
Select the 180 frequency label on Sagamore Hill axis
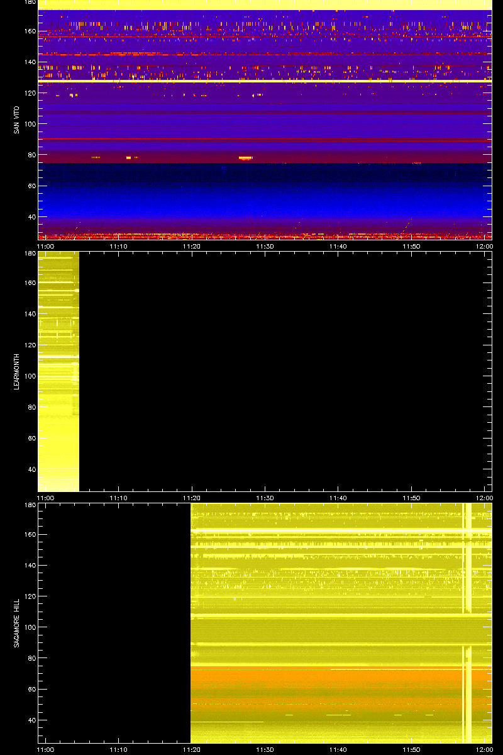pos(29,505)
